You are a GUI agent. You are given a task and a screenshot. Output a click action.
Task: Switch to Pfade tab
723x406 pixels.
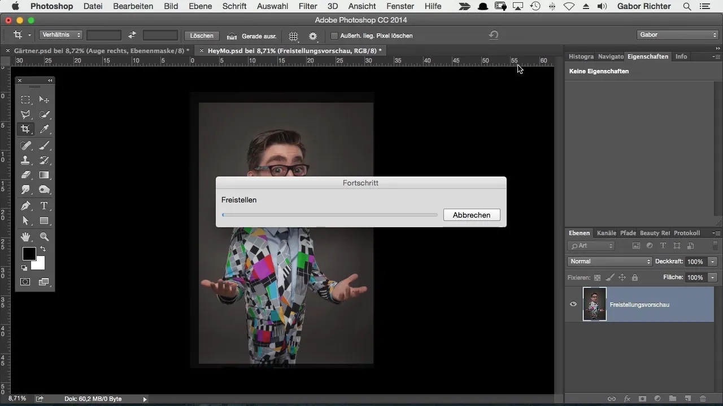coord(628,233)
